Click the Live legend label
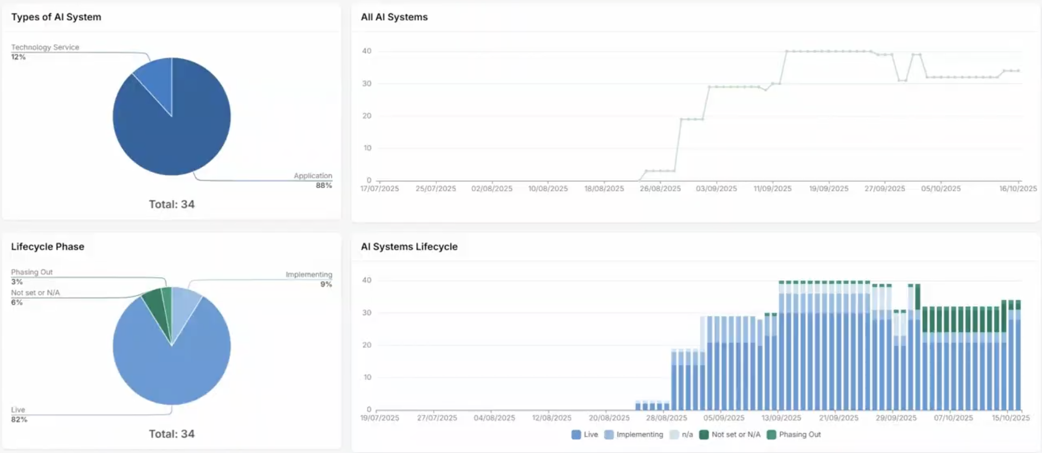The width and height of the screenshot is (1042, 453). (x=591, y=435)
